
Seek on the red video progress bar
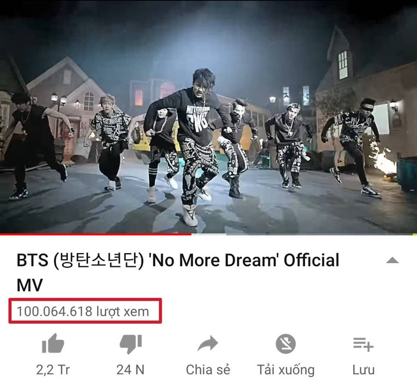[x=96, y=234]
